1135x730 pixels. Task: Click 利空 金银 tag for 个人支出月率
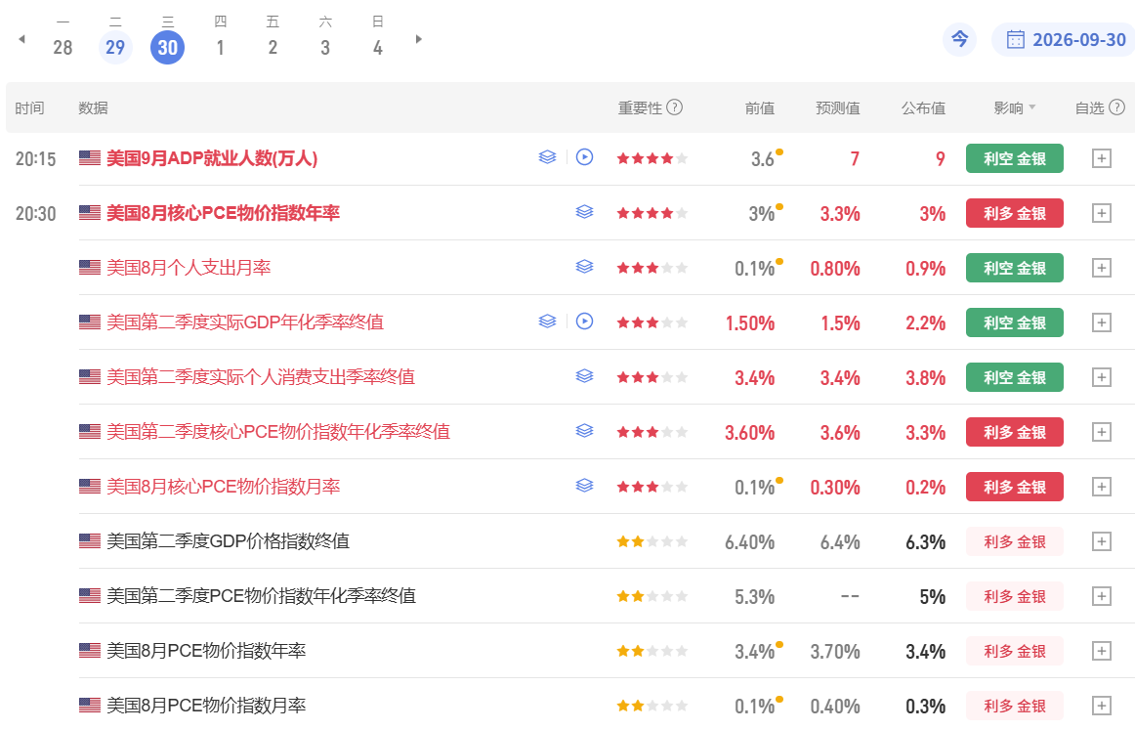(x=1014, y=268)
